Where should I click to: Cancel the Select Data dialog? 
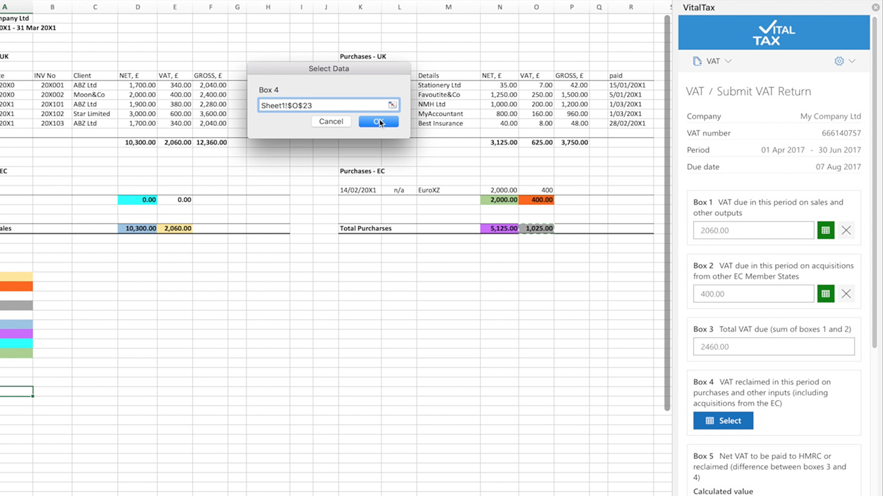coord(330,121)
